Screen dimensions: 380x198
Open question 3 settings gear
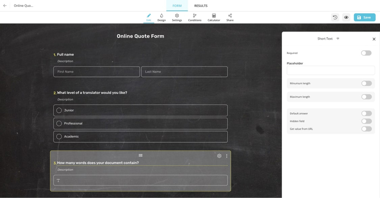219,156
